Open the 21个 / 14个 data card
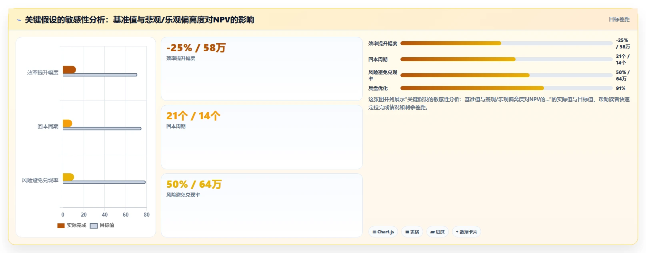 pyautogui.click(x=262, y=137)
